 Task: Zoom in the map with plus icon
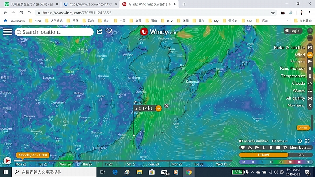(310, 31)
